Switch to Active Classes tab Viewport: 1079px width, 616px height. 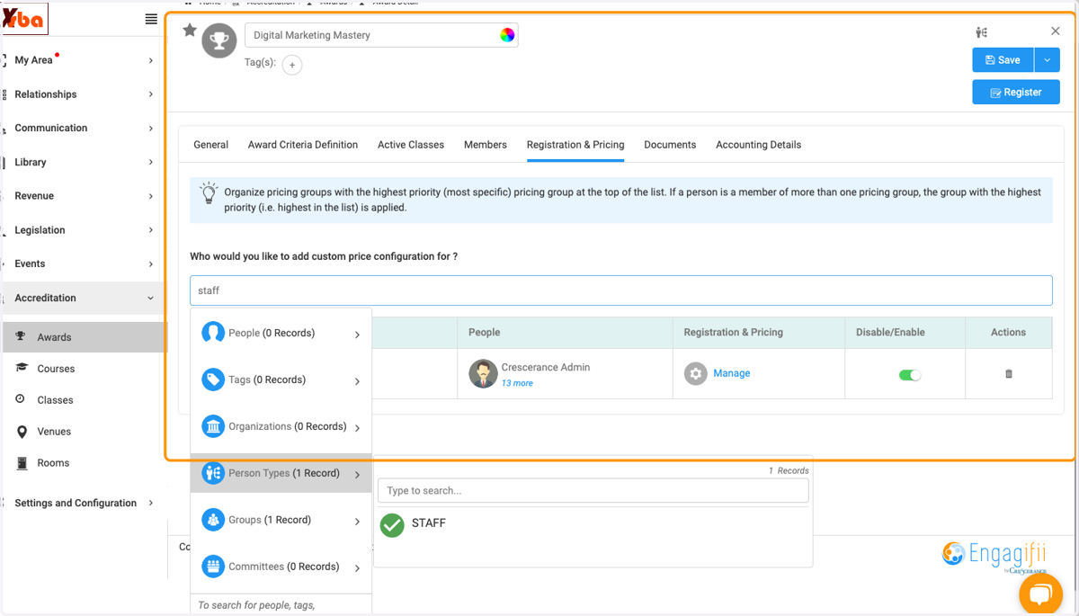coord(411,145)
